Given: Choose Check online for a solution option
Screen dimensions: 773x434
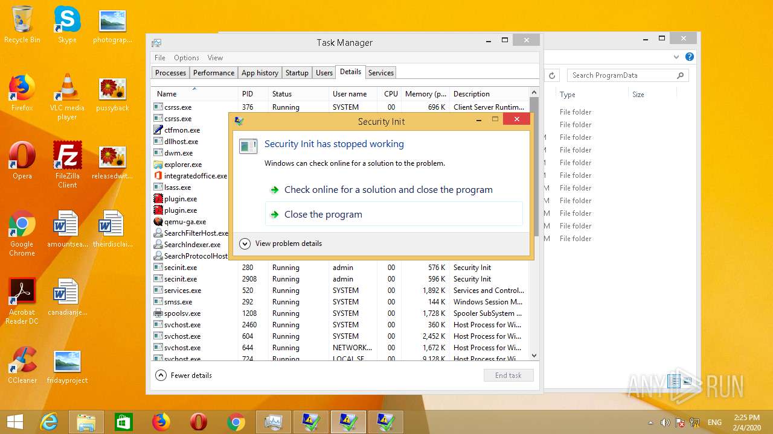Looking at the screenshot, I should click(394, 189).
